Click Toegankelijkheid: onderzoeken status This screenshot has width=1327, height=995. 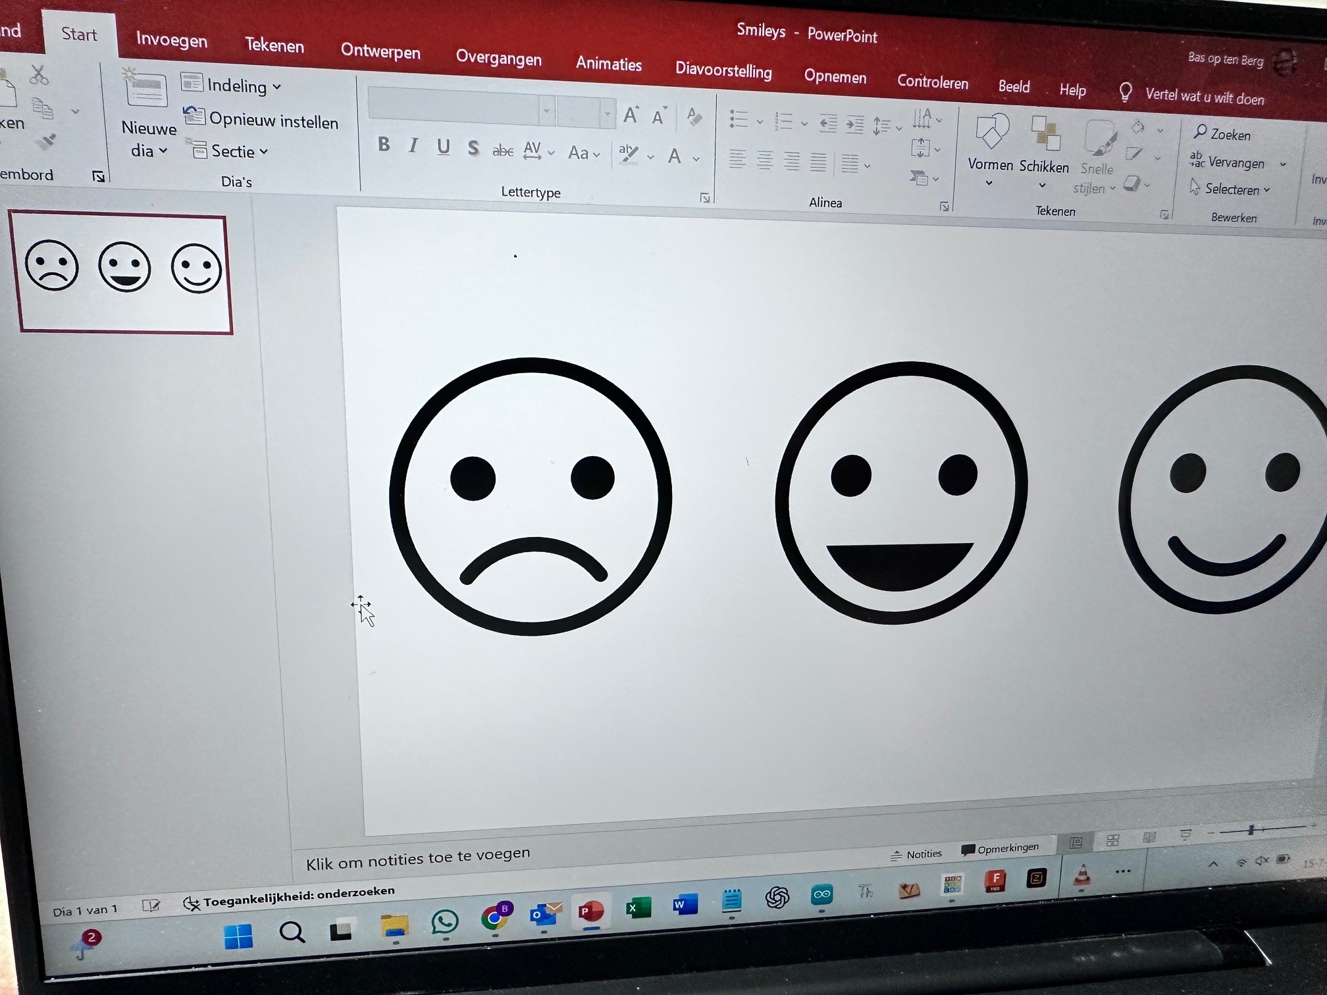click(288, 897)
